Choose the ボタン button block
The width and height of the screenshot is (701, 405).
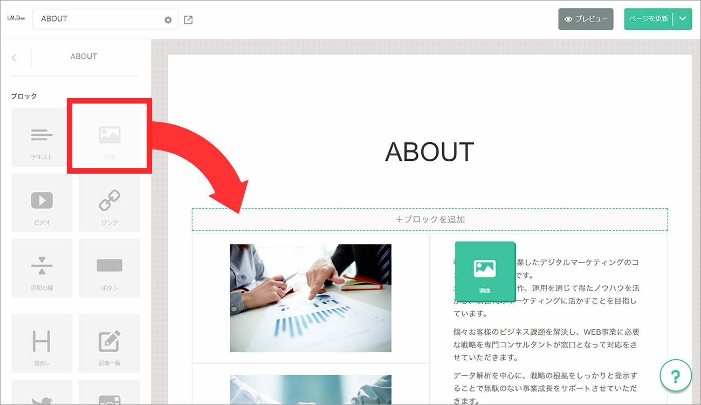pyautogui.click(x=109, y=269)
